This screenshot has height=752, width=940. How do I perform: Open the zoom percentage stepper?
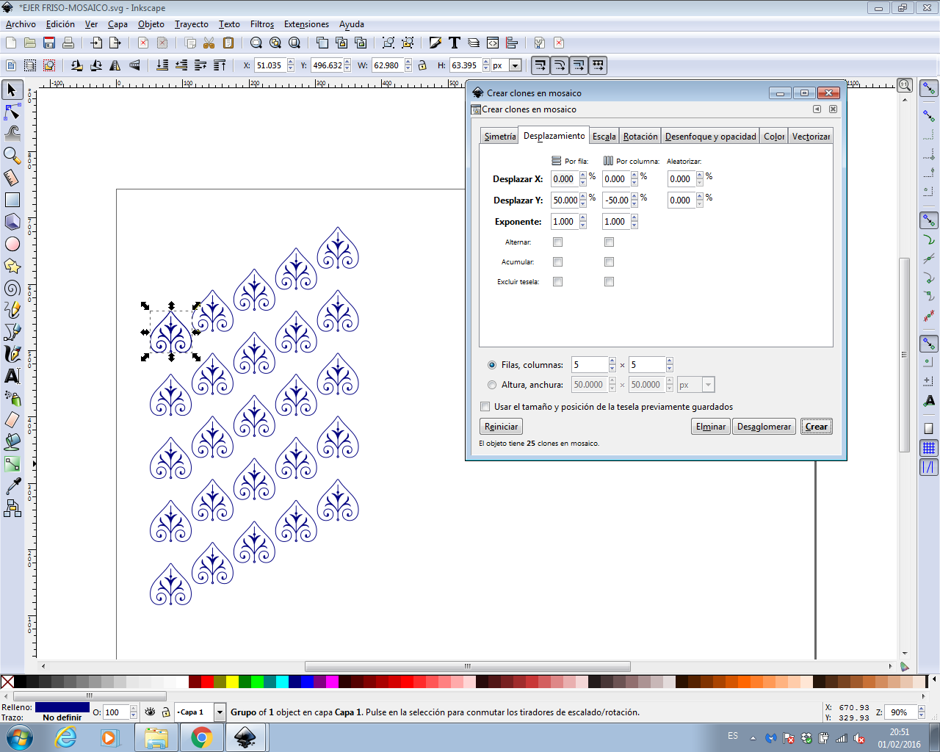click(921, 712)
